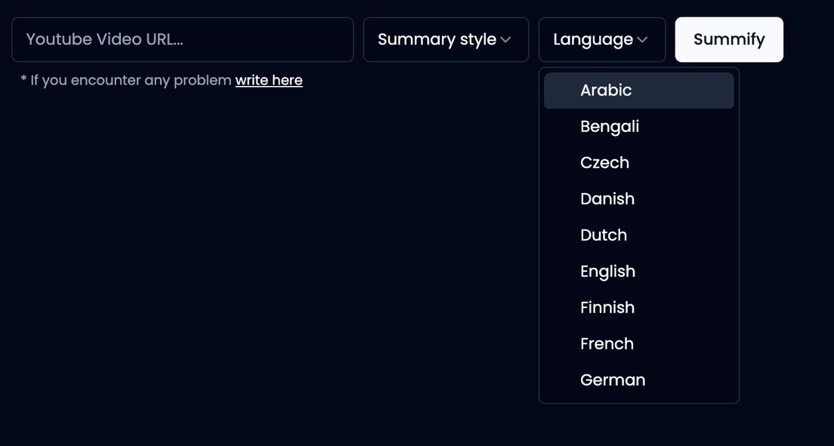The height and width of the screenshot is (446, 834).
Task: Collapse the Language dropdown
Action: point(602,40)
